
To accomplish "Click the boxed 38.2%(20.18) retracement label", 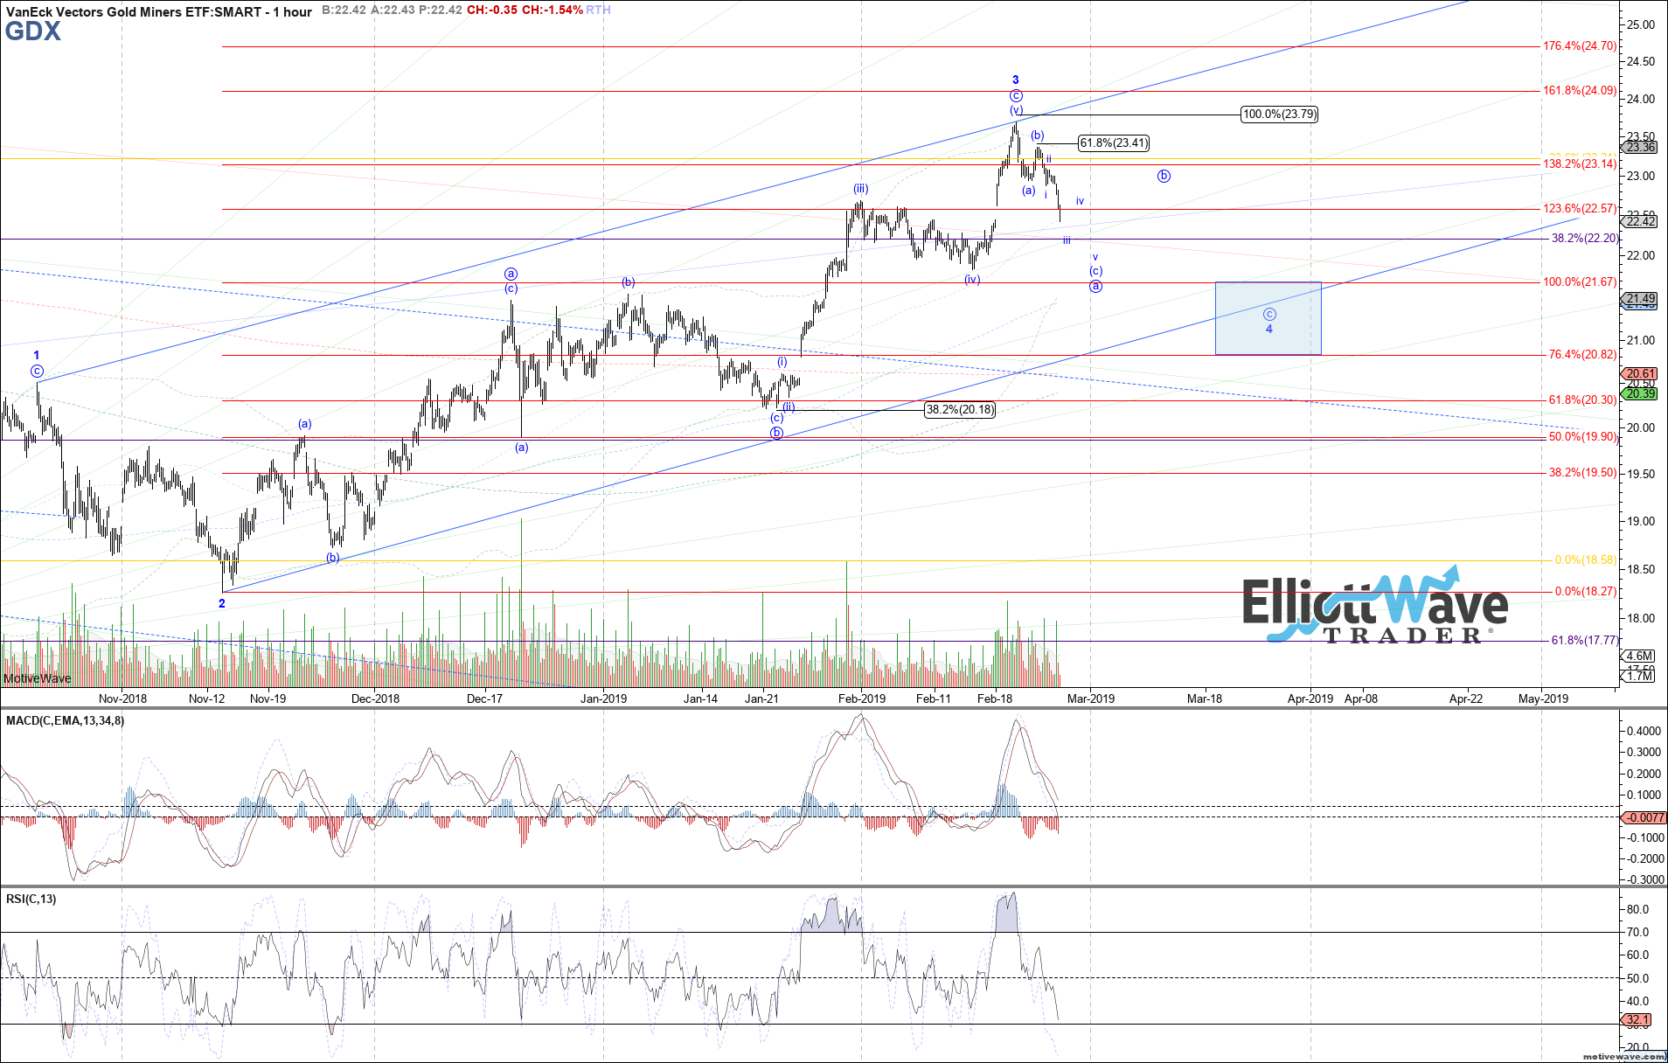I will click(960, 410).
